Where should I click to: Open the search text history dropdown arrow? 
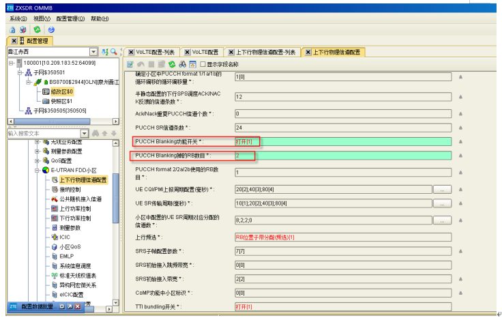click(x=85, y=133)
